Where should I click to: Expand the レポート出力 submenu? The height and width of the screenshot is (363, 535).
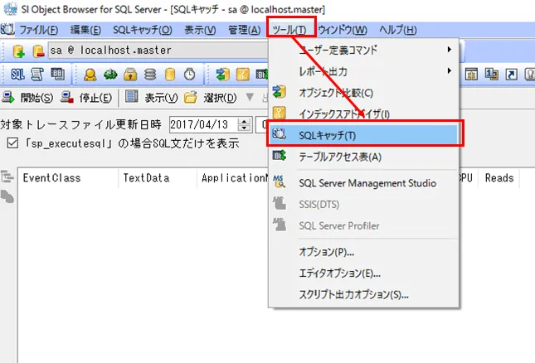(364, 71)
